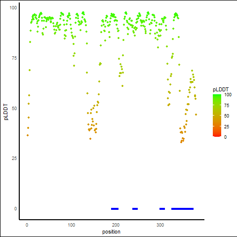Click the pLDDT color gradient legend bar

pos(217,116)
